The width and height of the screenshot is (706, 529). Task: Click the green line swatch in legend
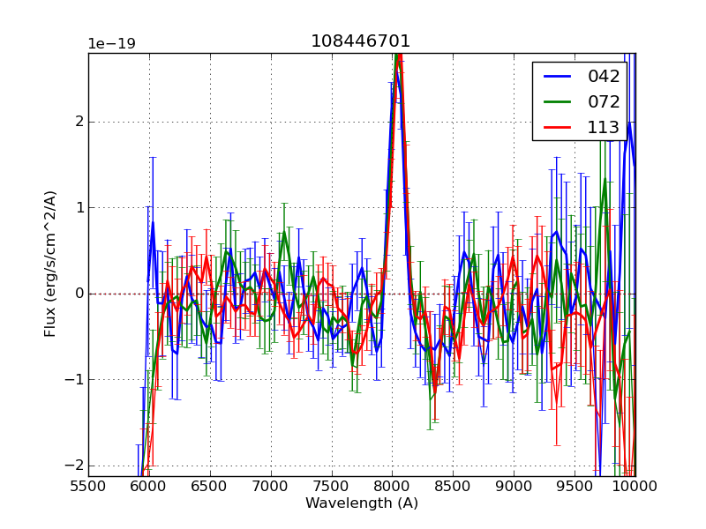pyautogui.click(x=556, y=101)
